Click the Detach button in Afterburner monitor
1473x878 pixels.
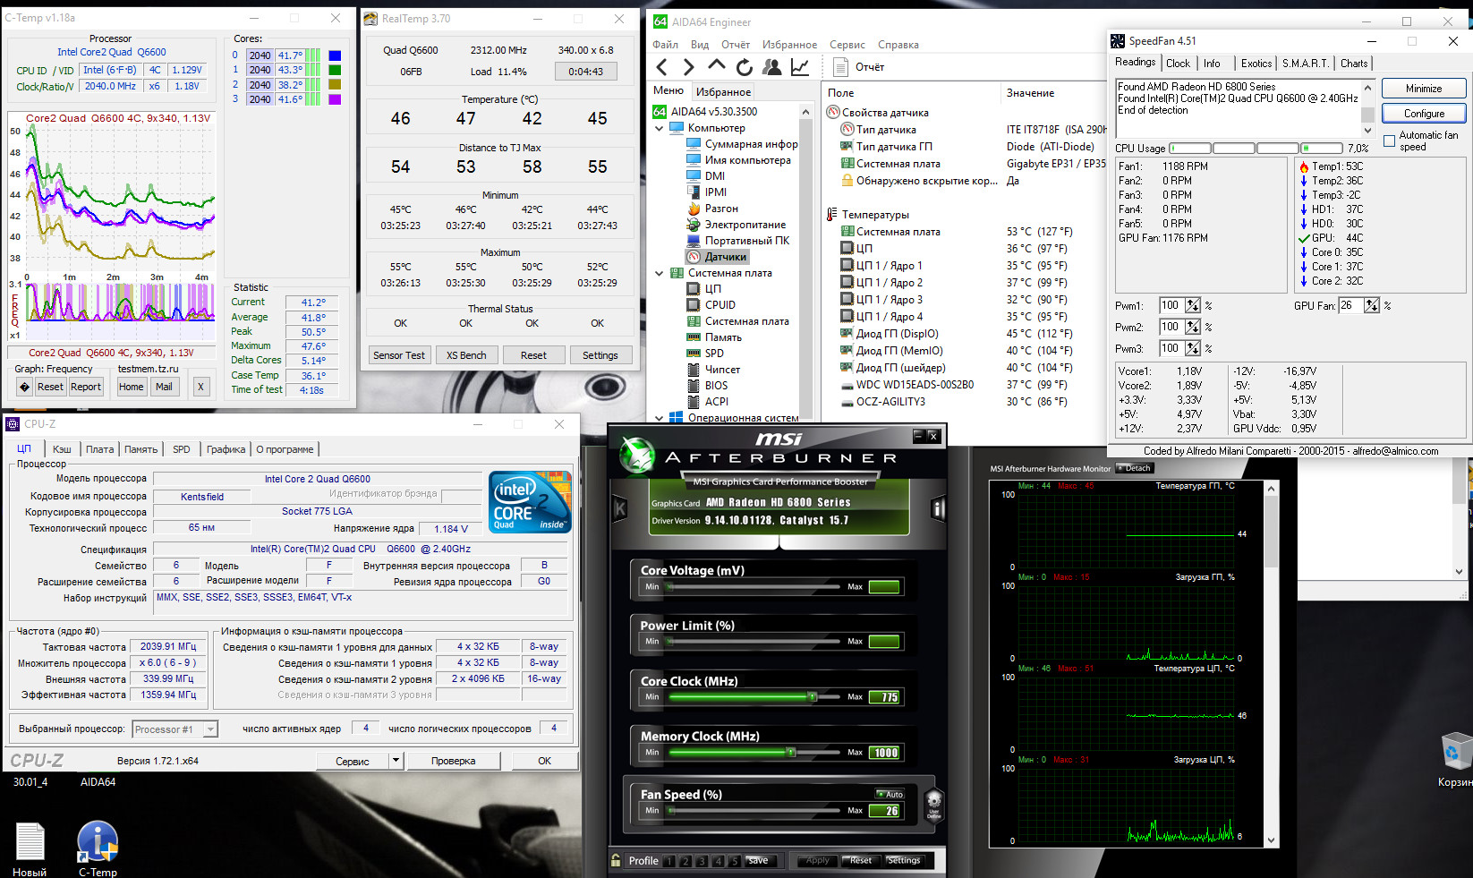1135,468
